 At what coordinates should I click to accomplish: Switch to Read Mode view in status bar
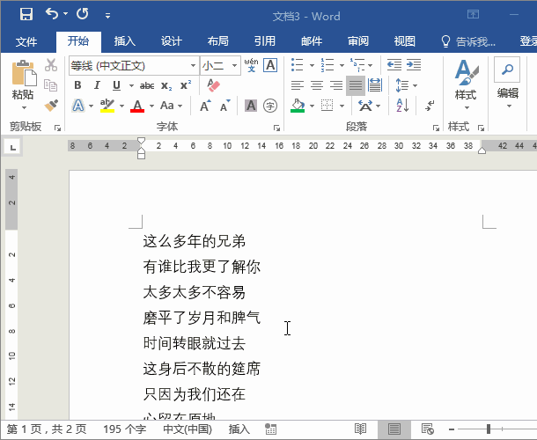point(360,429)
